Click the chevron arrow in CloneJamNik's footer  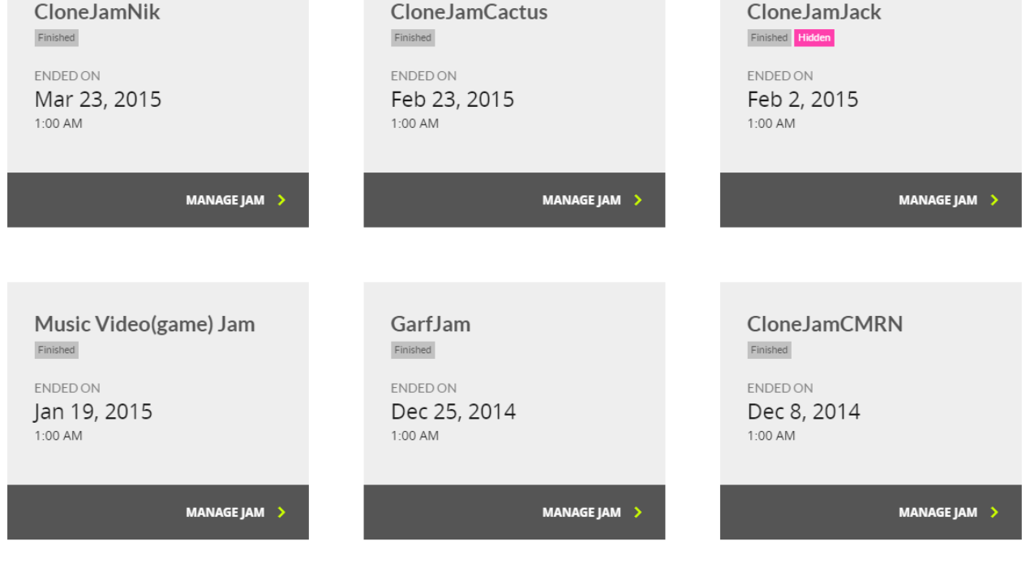pyautogui.click(x=281, y=200)
